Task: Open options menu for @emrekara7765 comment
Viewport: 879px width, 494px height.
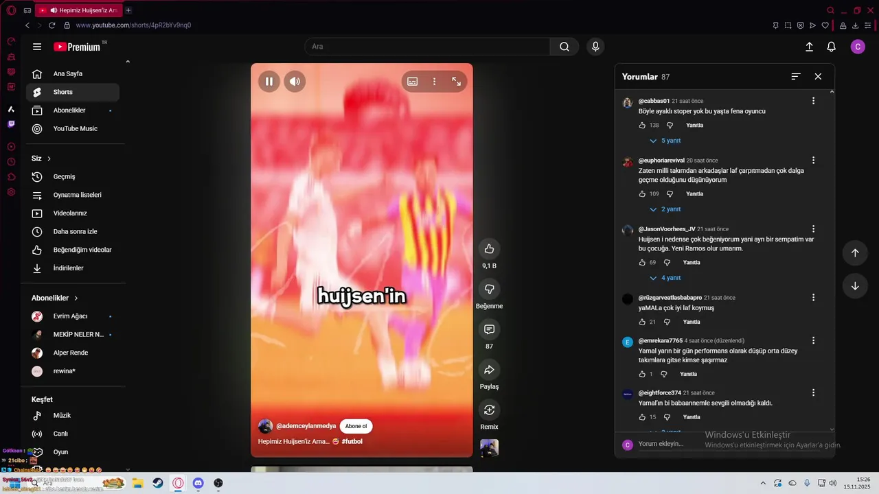Action: coord(813,340)
